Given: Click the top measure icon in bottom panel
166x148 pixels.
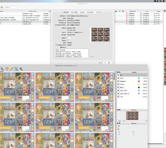Looking at the screenshot, I should click(x=119, y=126).
